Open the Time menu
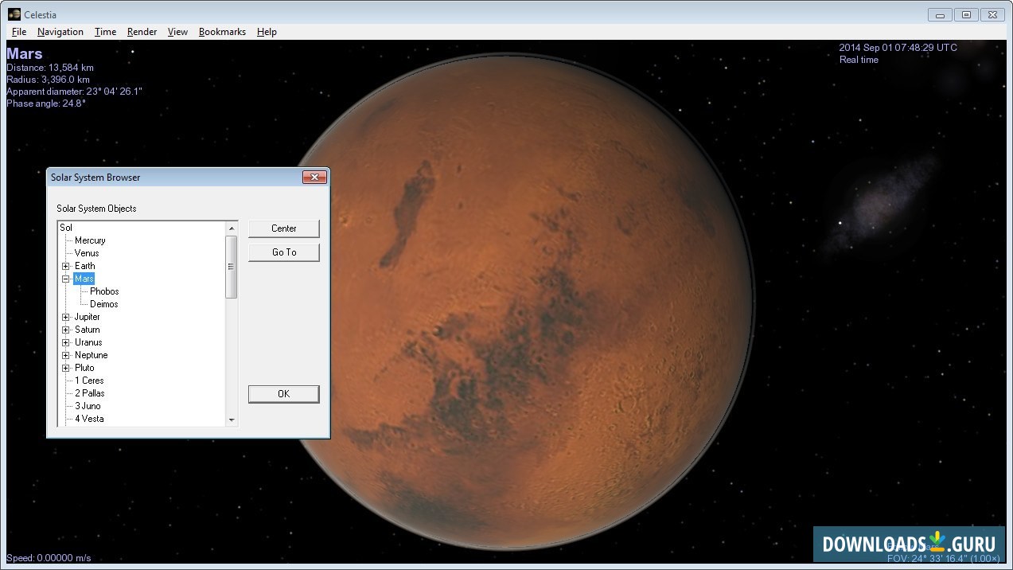1013x570 pixels. click(x=104, y=31)
